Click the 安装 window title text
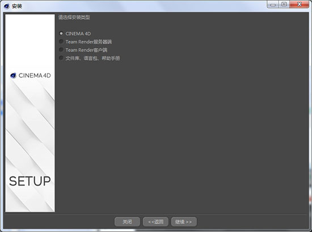 tap(17, 6)
